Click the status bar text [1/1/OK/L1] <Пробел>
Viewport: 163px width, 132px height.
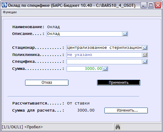click(22, 127)
